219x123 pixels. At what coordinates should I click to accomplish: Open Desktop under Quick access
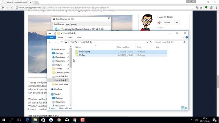pos(59,53)
